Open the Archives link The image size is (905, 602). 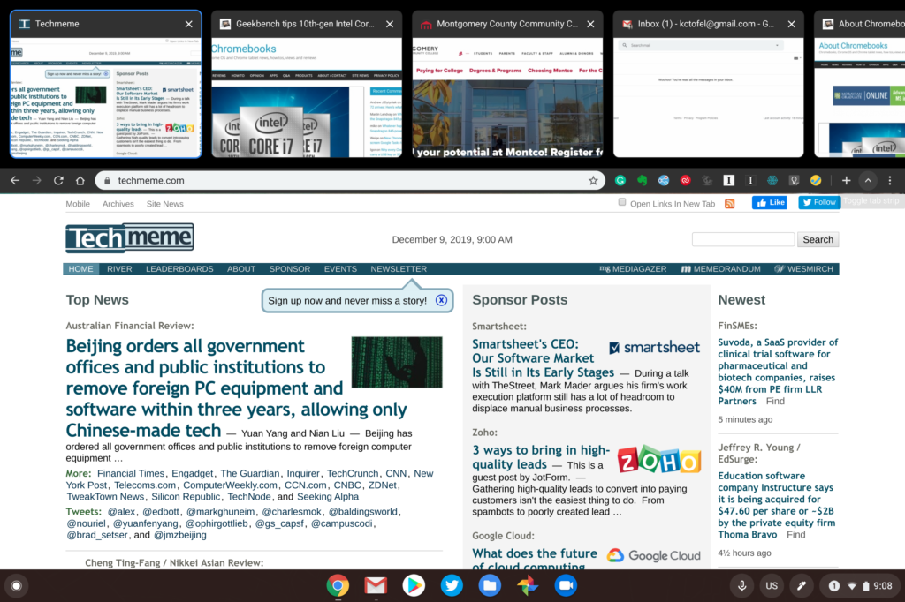pyautogui.click(x=118, y=204)
